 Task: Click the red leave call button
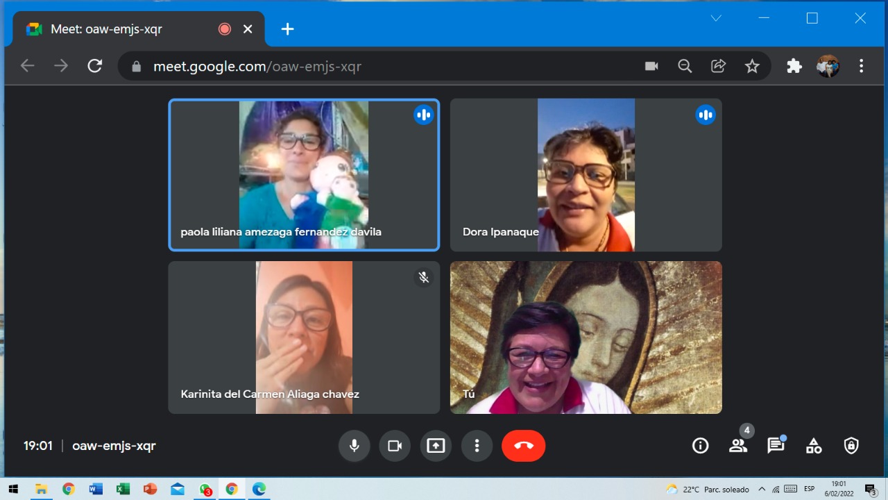pyautogui.click(x=524, y=446)
